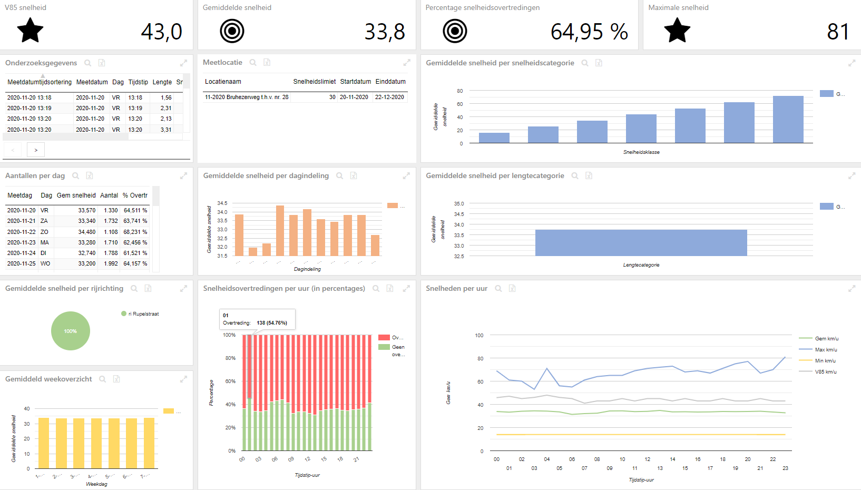The height and width of the screenshot is (490, 861).
Task: Click the Snelheidslimiet column header
Action: pos(315,82)
